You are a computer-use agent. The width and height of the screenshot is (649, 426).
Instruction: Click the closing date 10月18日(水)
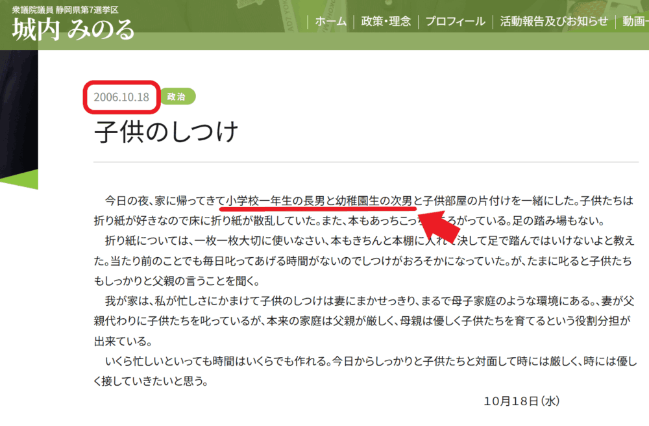[521, 401]
